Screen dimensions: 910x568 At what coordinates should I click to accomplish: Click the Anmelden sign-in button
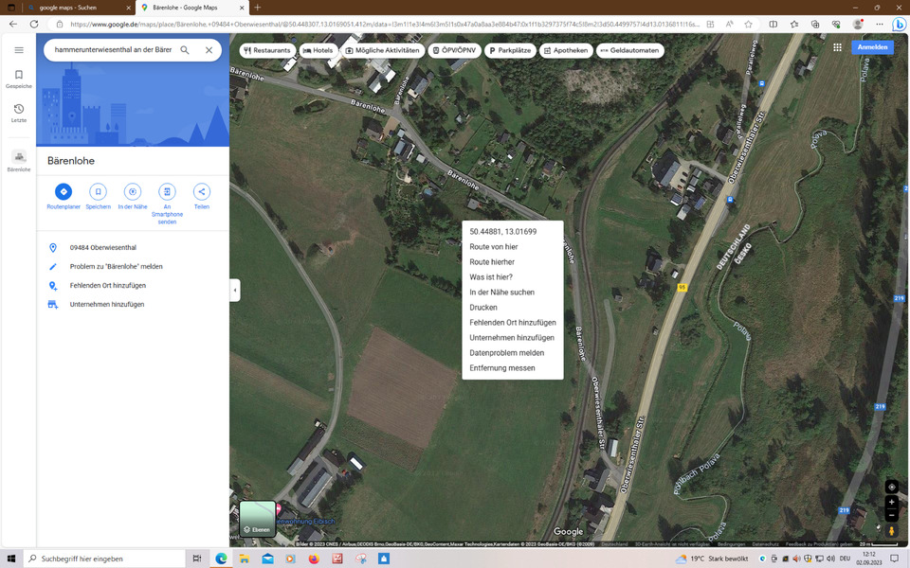pos(872,47)
